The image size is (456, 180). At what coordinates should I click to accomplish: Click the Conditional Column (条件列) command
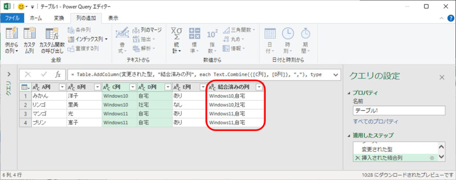[x=79, y=30]
